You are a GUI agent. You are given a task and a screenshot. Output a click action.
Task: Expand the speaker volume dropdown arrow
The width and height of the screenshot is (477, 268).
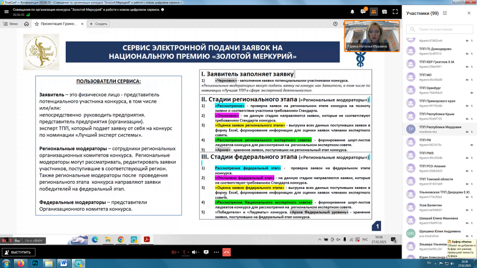198,252
